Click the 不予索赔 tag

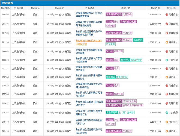point(110,44)
